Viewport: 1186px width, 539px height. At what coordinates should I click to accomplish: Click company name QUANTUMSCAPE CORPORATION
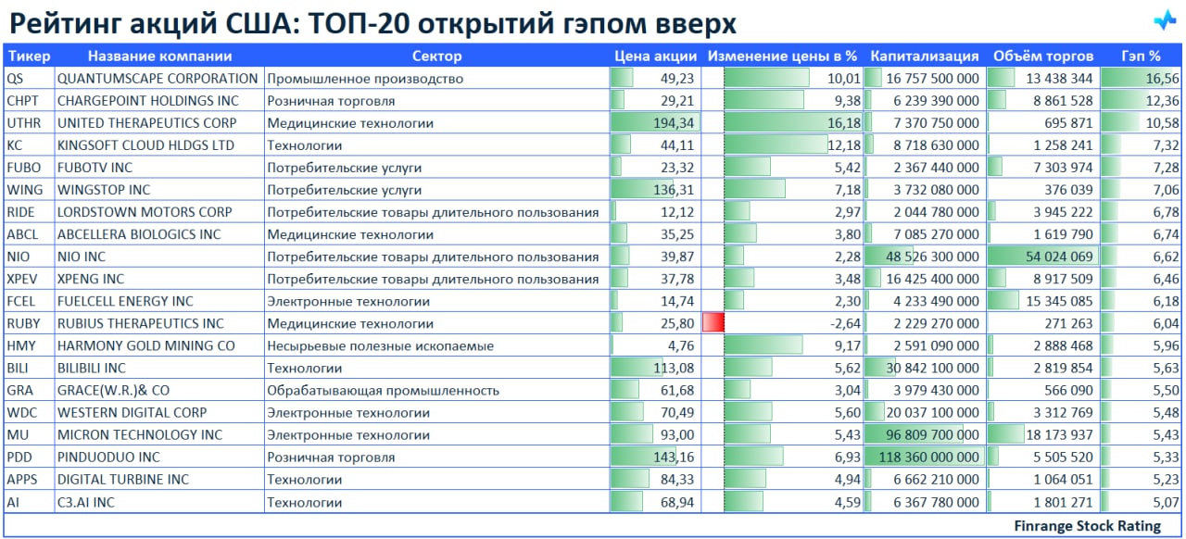tap(158, 79)
